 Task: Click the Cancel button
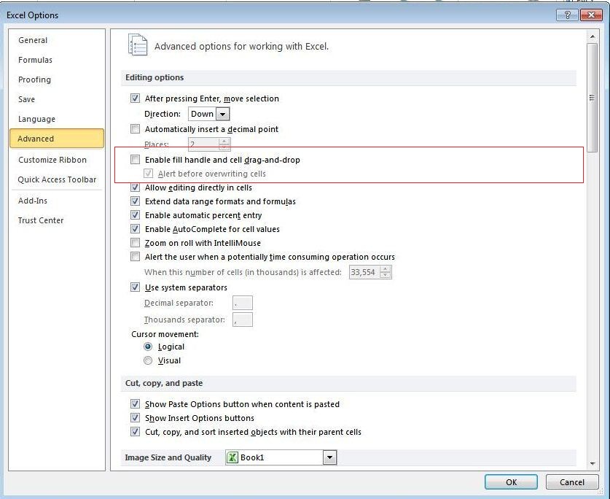tap(572, 482)
